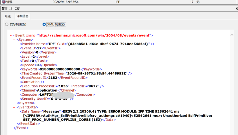Image resolution: width=238 pixels, height=135 pixels.
Task: Click the Keywords 0x8000000000000000 line
Action: click(x=61, y=69)
